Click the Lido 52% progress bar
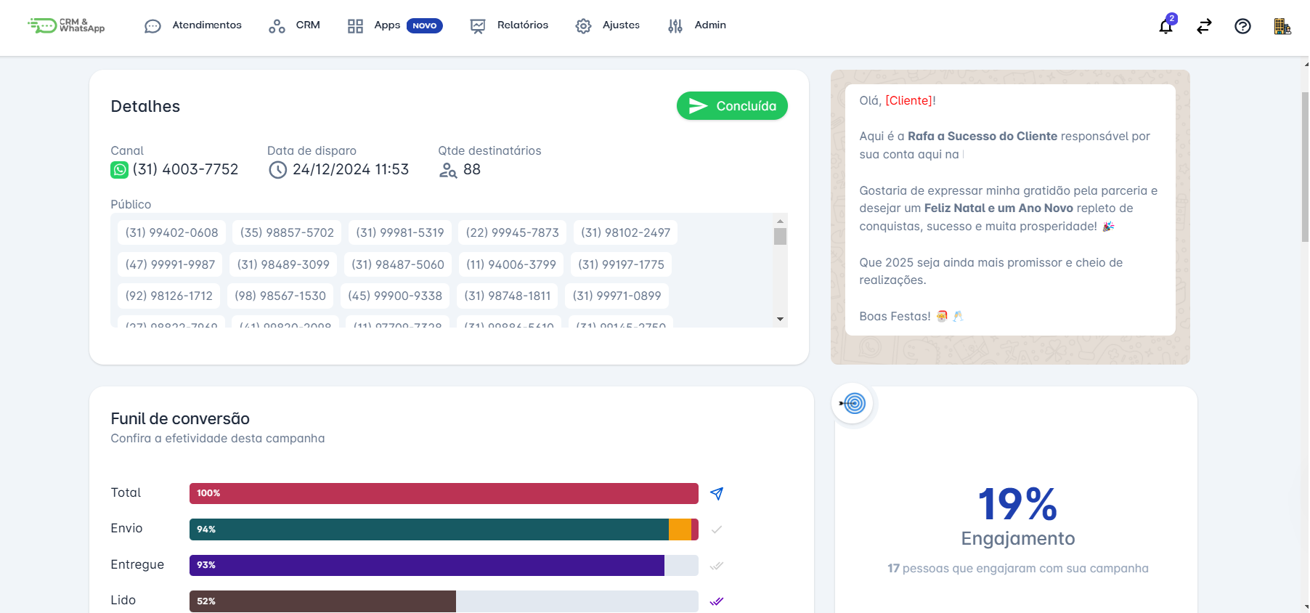Screen dimensions: 1310x613 click(443, 601)
